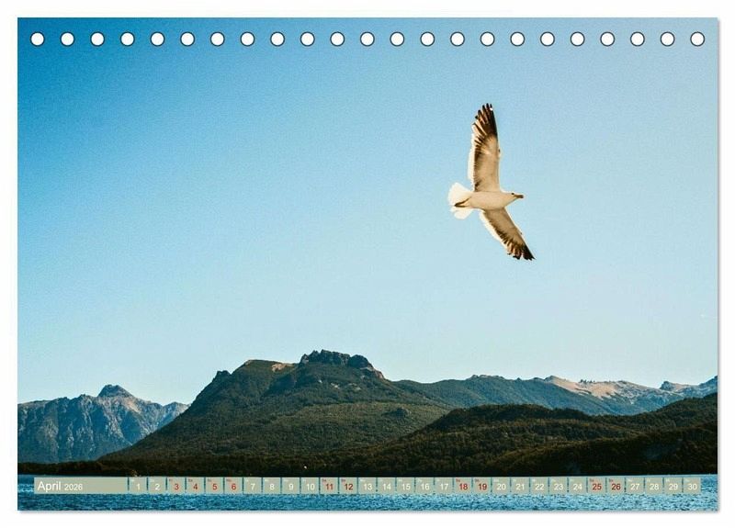735x528 pixels.
Task: Choose the red day 18 cell
Action: pos(463,486)
